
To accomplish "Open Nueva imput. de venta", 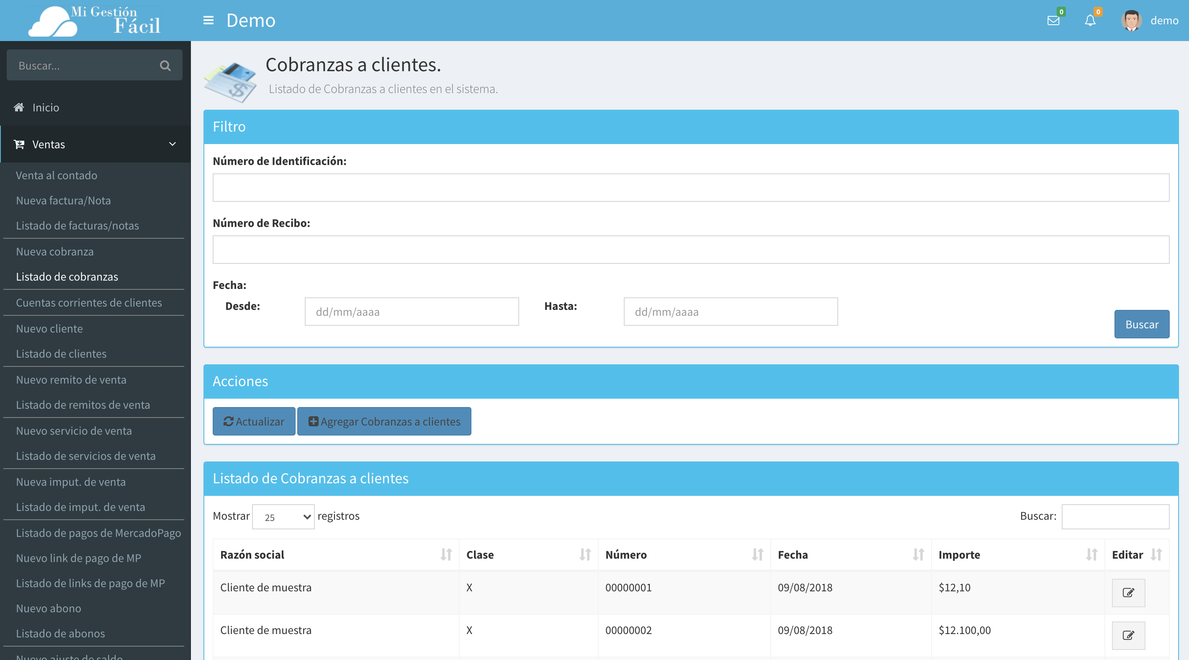I will point(71,482).
